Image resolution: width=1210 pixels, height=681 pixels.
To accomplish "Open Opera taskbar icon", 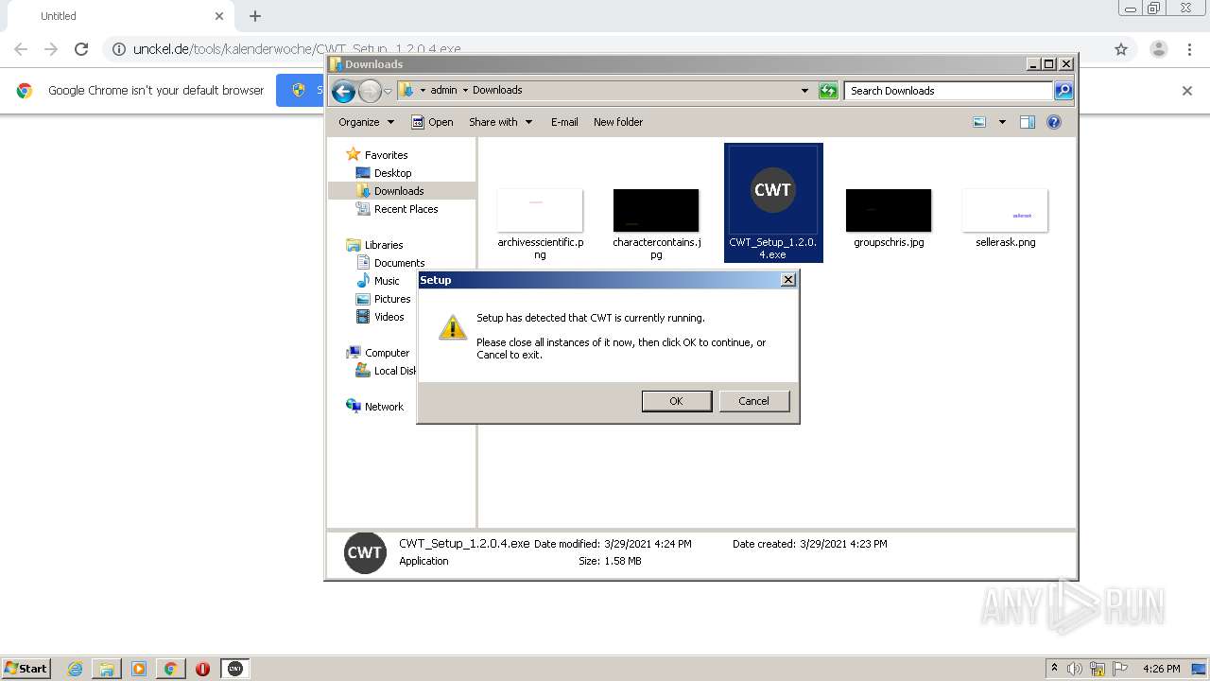I will click(202, 669).
